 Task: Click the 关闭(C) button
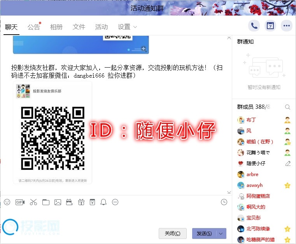173,234
